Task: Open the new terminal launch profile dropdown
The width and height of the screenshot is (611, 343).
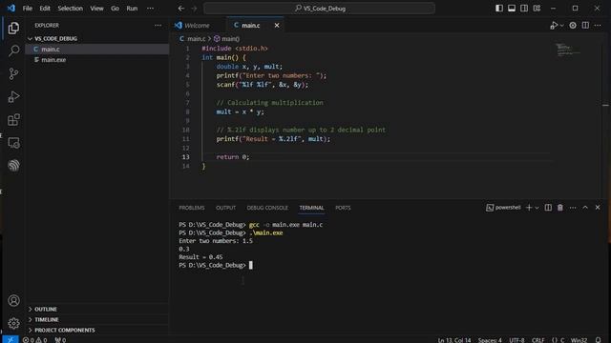Action: [x=537, y=208]
